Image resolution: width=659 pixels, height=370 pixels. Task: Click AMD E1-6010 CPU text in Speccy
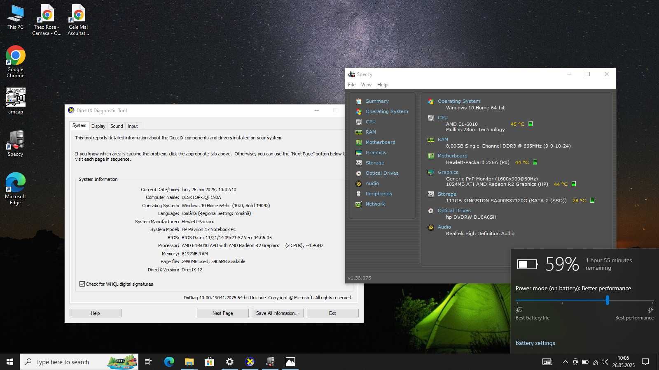tap(462, 124)
